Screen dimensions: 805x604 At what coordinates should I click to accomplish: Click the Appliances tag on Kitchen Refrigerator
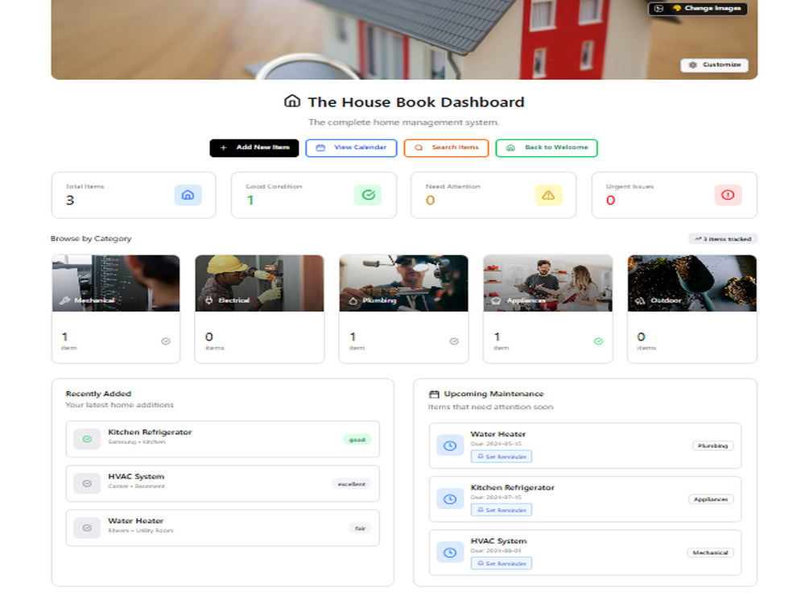[x=711, y=499]
